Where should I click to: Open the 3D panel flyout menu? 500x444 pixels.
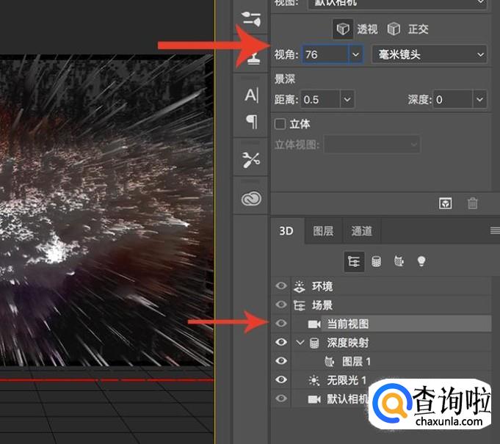(495, 230)
